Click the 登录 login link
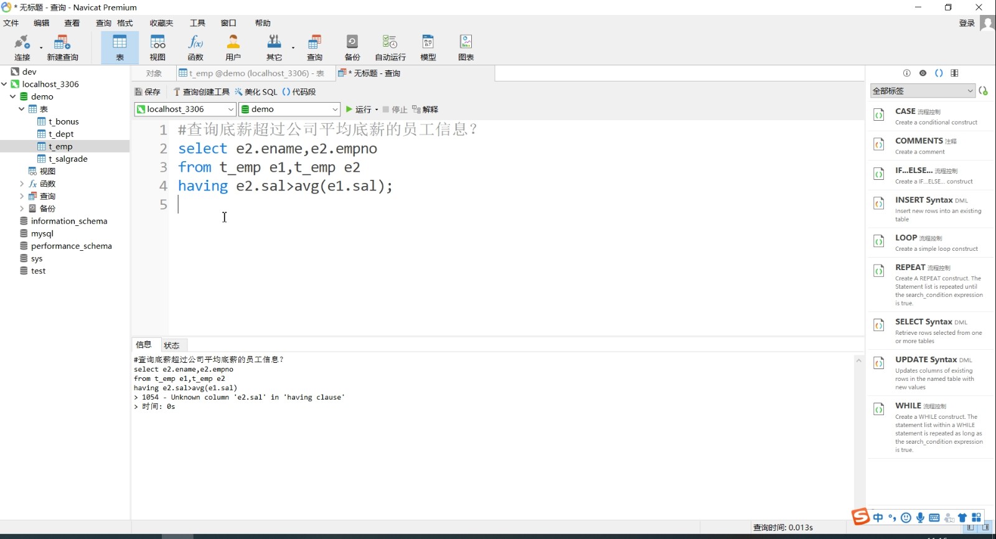This screenshot has height=539, width=996. tap(967, 23)
